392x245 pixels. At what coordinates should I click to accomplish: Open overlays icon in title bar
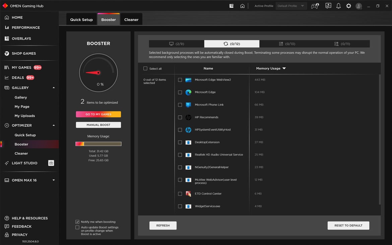coord(232,6)
